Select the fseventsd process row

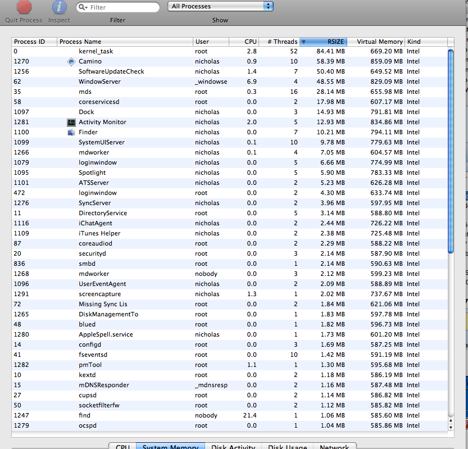tap(230, 355)
